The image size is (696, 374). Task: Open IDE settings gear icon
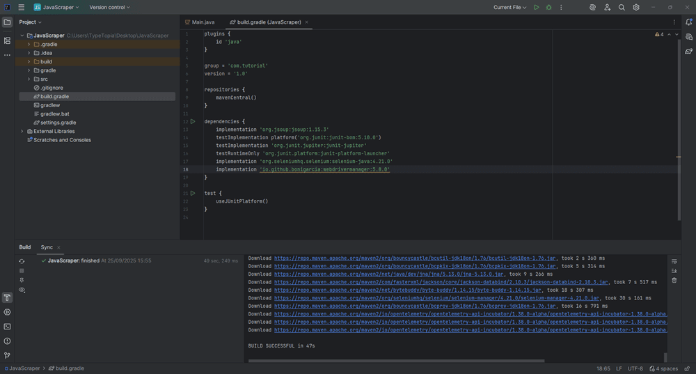tap(636, 7)
